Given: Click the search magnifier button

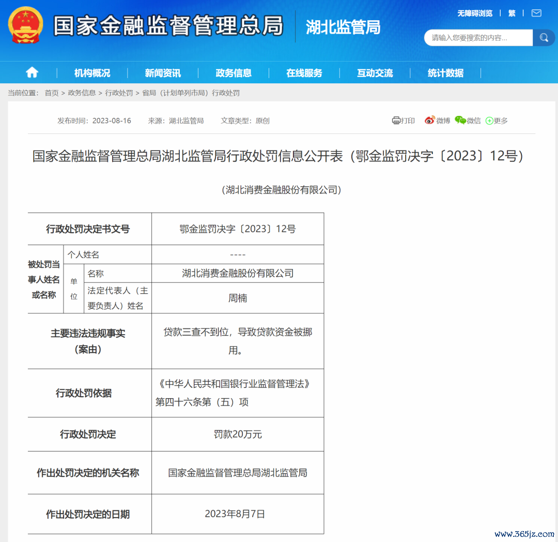Looking at the screenshot, I should point(544,38).
